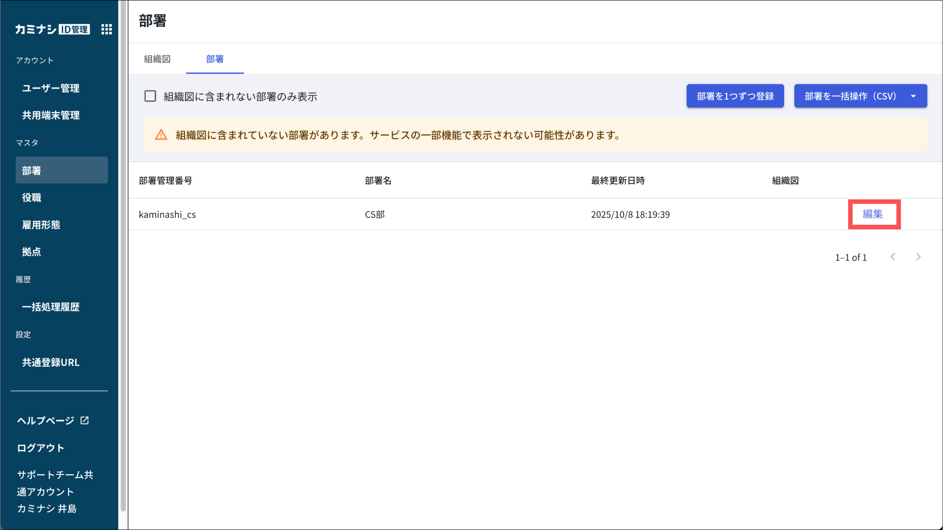Select the 部署 tab
943x530 pixels.
(x=215, y=59)
